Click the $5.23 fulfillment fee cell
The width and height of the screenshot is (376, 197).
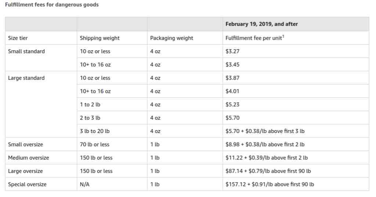click(x=232, y=104)
